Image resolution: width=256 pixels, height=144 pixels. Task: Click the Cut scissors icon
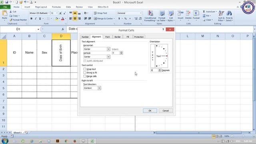(11, 12)
